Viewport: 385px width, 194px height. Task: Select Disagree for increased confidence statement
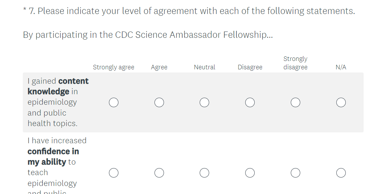[x=250, y=173]
